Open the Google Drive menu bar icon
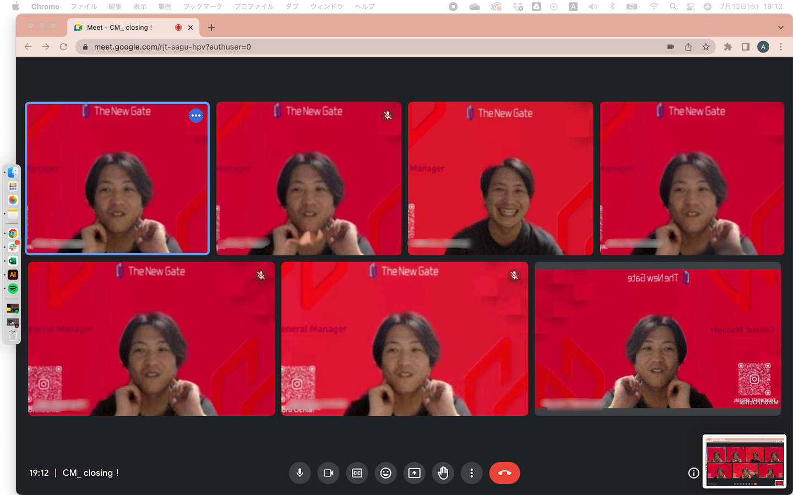The image size is (793, 495). pos(536,7)
